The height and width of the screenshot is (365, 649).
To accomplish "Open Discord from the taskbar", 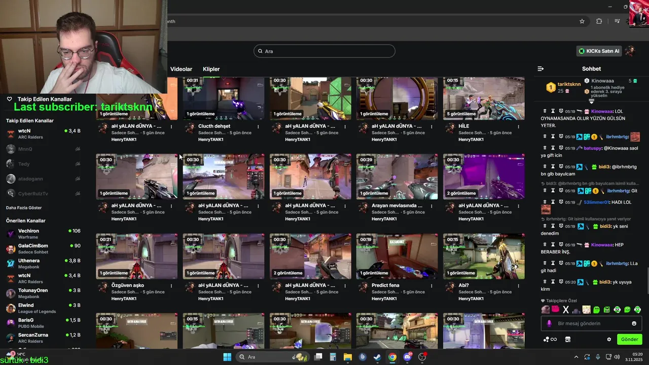I will coord(407,357).
